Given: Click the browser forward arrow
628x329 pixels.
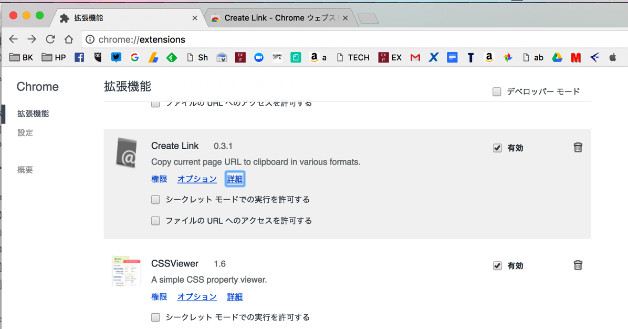Looking at the screenshot, I should [32, 39].
